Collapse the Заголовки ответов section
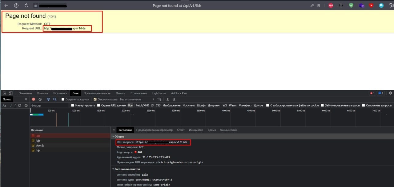Image resolution: width=394 pixels, height=187 pixels. (113, 169)
